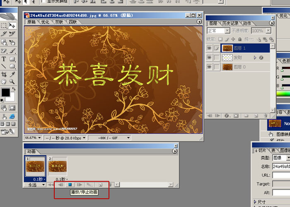290x207 pixels.
Task: Toggle lock all padlock icon
Action: 240,39
